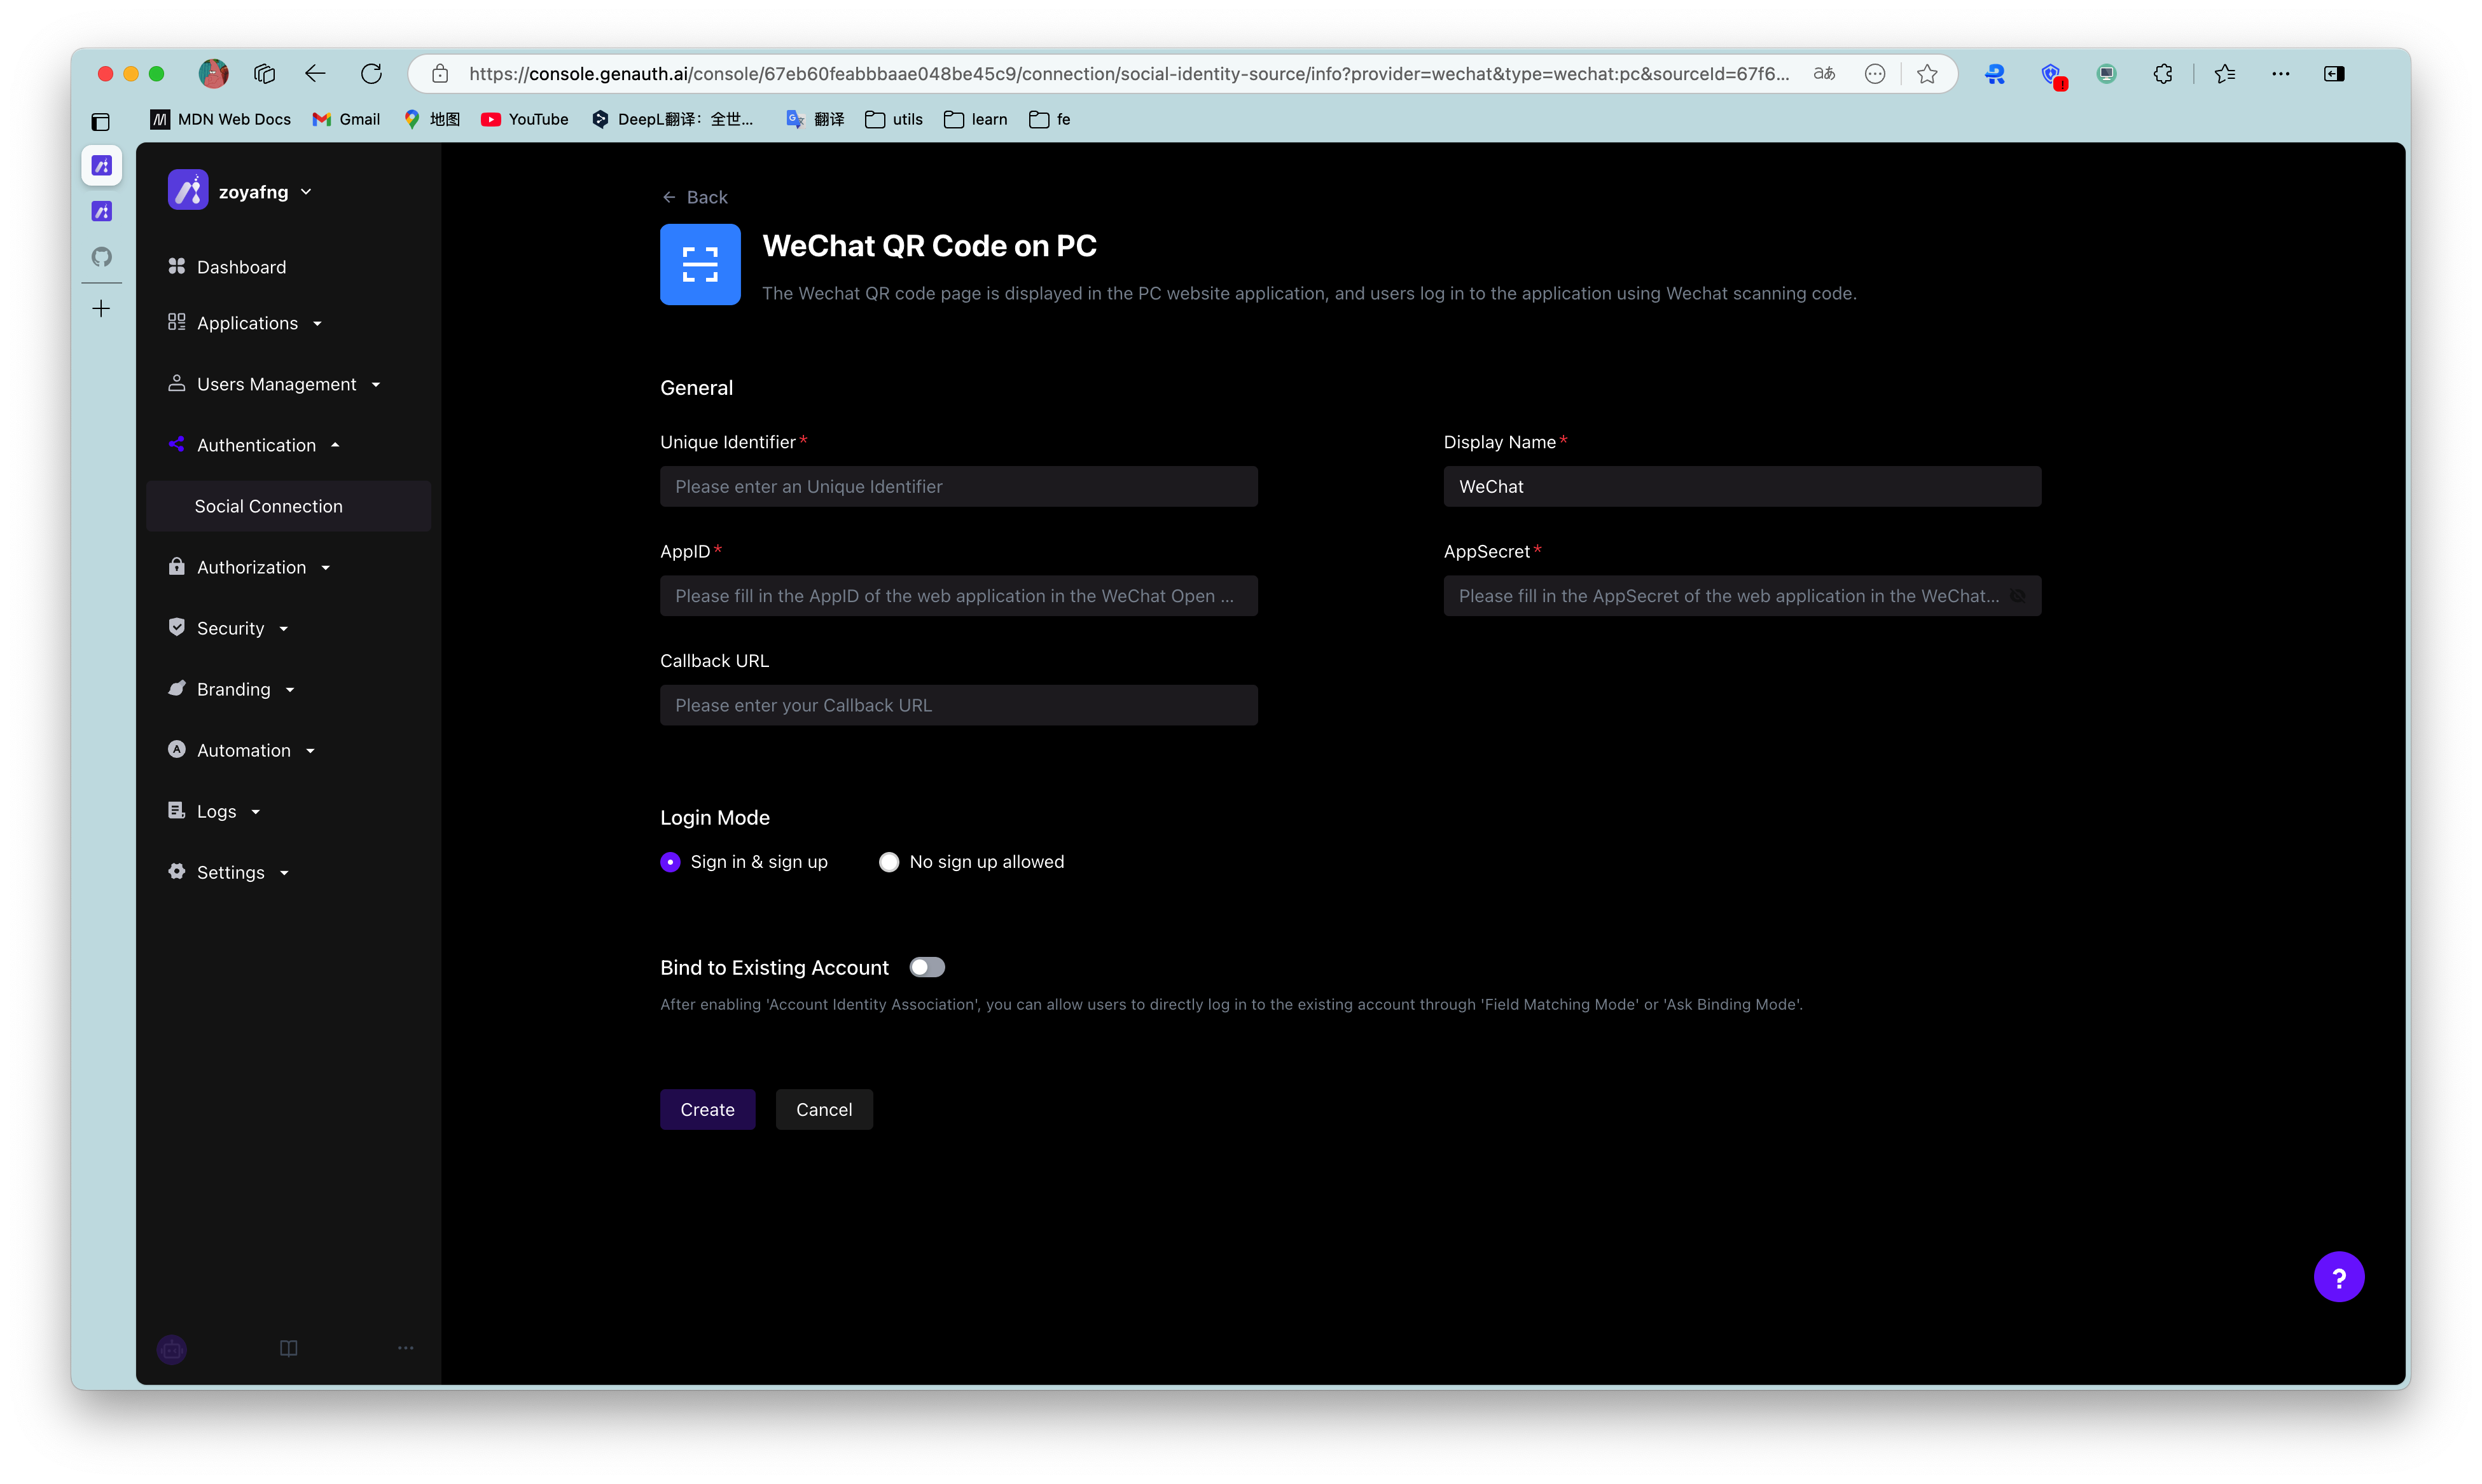Image resolution: width=2482 pixels, height=1484 pixels.
Task: Click the GenAuth logo in sidebar
Action: (x=188, y=190)
